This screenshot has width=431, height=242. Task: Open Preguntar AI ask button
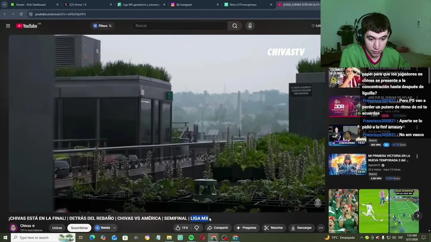(246, 228)
